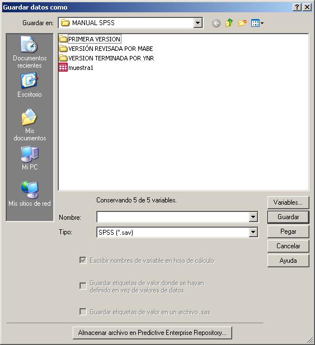Click the Variables... button

pyautogui.click(x=288, y=202)
